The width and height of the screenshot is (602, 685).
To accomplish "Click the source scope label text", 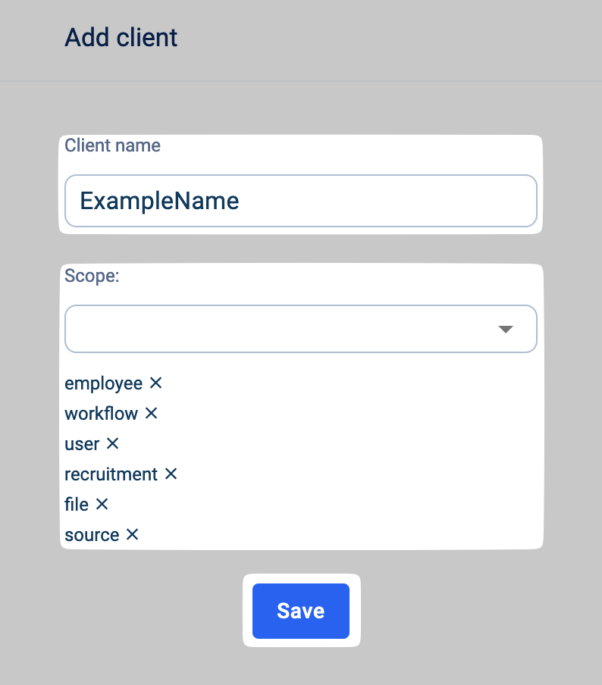I will 92,535.
